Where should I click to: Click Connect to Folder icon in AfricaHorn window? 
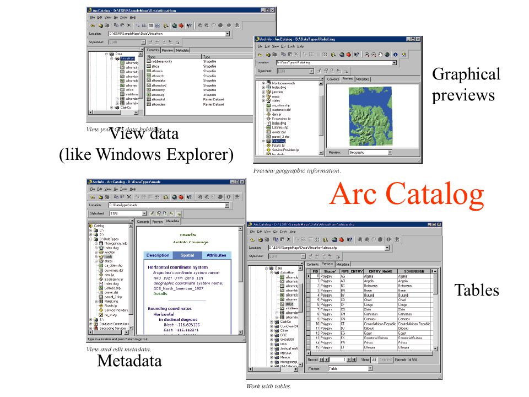click(x=100, y=25)
